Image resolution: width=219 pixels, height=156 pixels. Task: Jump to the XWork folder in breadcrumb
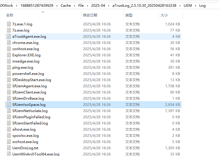[x=6, y=6]
